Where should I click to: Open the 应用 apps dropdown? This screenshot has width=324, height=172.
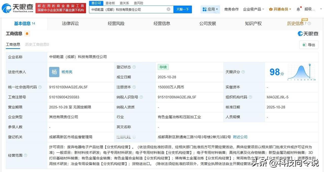pos(210,9)
